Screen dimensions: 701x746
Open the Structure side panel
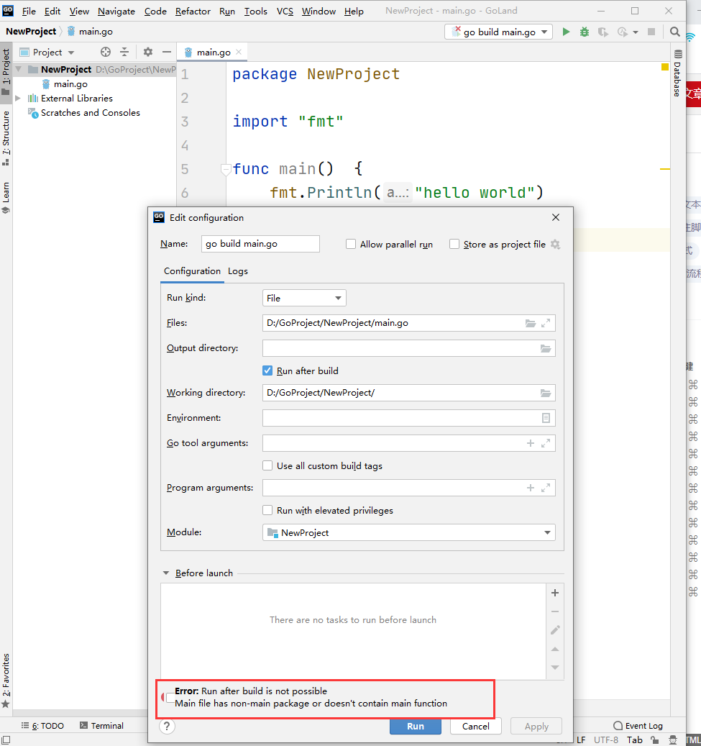tap(6, 138)
